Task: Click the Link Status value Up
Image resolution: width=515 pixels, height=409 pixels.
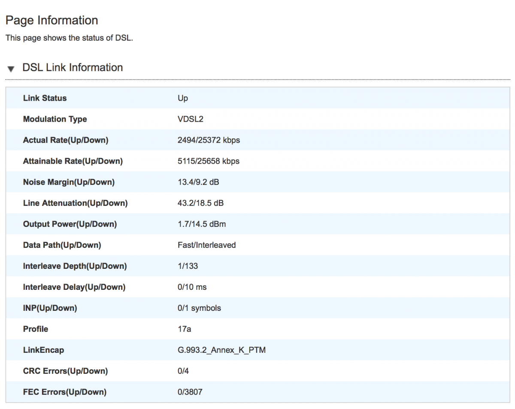Action: pyautogui.click(x=183, y=98)
